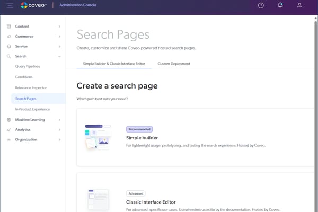
Task: Expand the Organization chevron
Action: click(59, 139)
